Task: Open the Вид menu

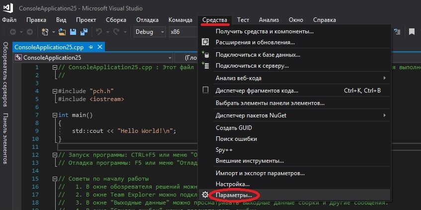Action: click(x=61, y=20)
